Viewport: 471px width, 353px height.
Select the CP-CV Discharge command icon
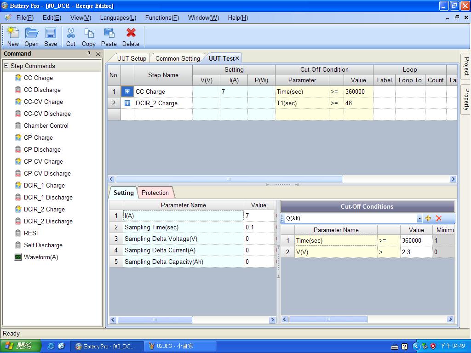point(18,173)
